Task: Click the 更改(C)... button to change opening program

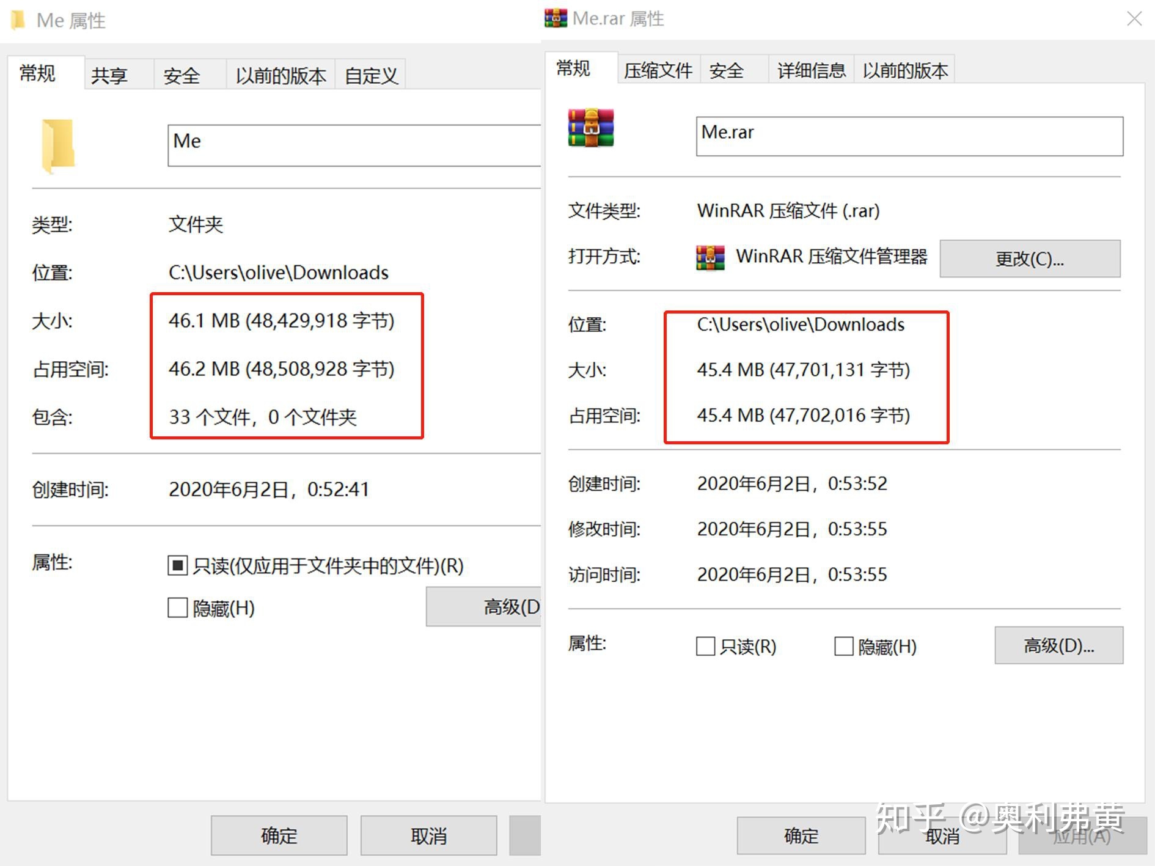Action: pos(1029,258)
